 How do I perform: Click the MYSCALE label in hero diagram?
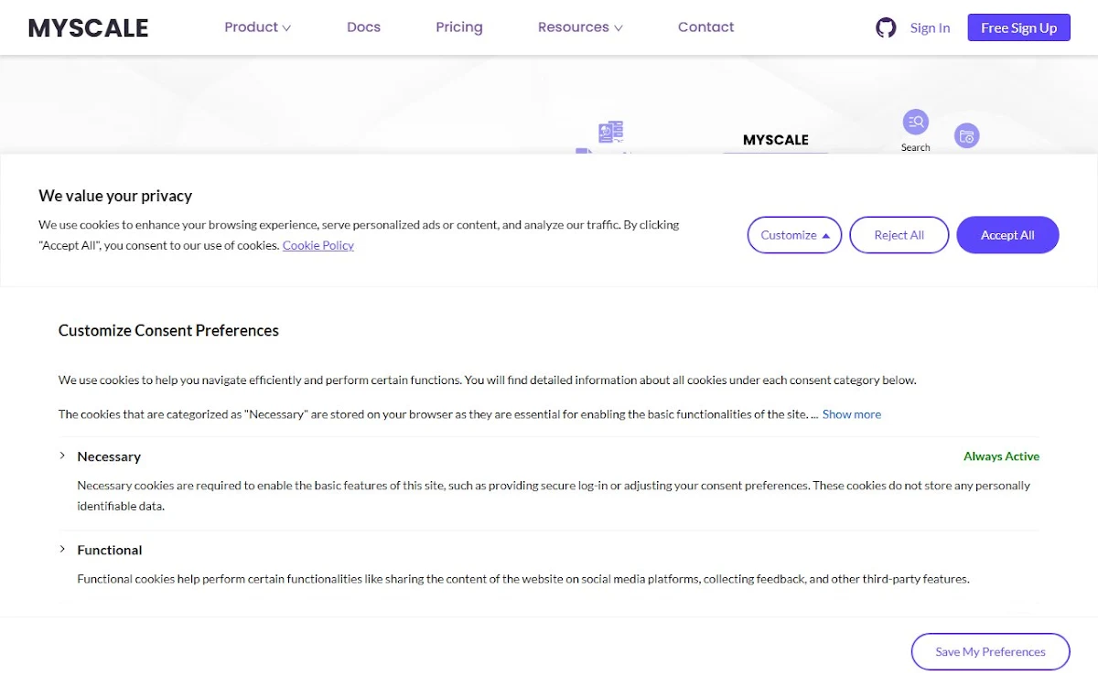click(x=776, y=140)
